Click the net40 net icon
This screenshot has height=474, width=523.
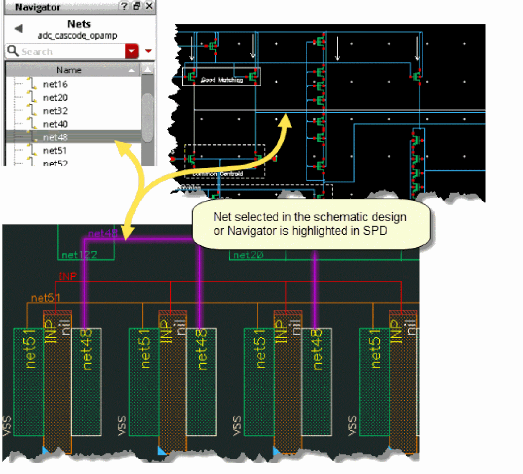point(32,123)
